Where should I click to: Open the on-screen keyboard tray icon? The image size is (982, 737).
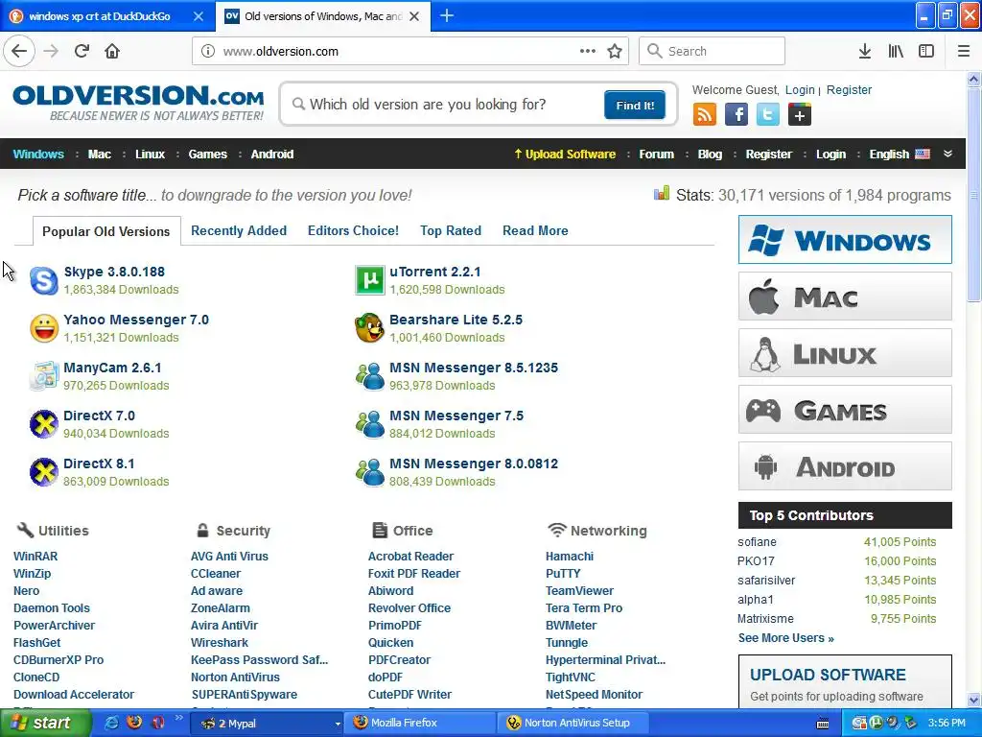point(823,724)
